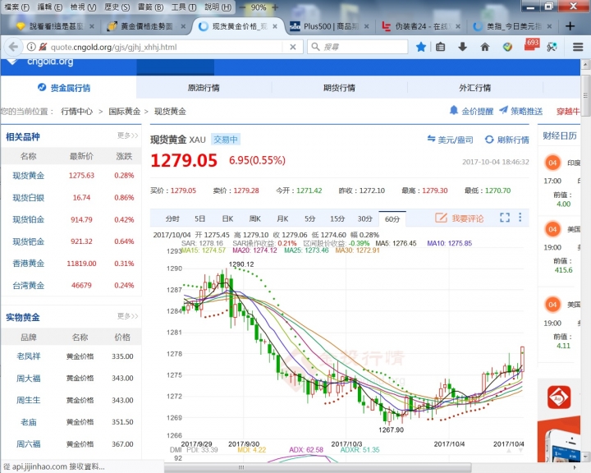Expand chart to fullscreen

505,218
